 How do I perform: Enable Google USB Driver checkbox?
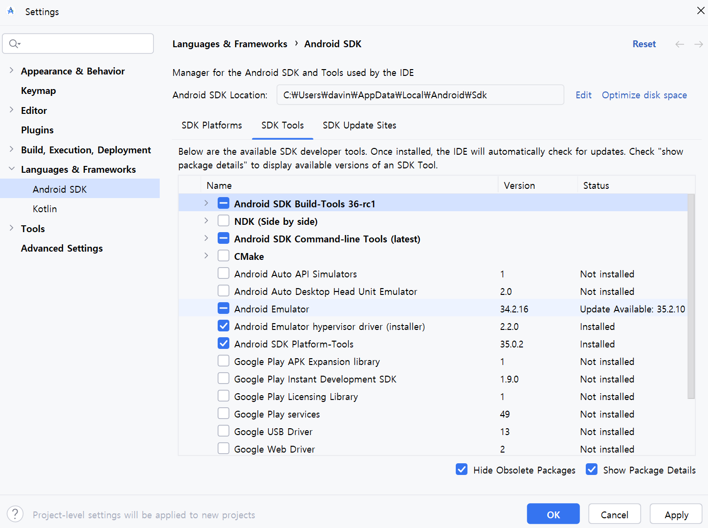click(224, 431)
